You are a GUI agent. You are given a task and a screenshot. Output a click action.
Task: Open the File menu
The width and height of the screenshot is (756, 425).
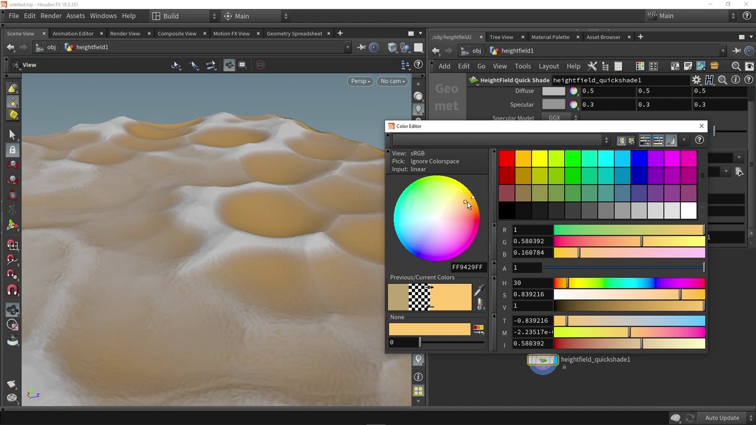point(14,16)
